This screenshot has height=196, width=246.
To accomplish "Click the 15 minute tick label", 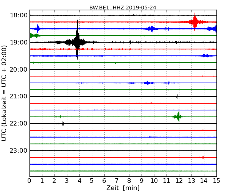I will (x=216, y=181).
